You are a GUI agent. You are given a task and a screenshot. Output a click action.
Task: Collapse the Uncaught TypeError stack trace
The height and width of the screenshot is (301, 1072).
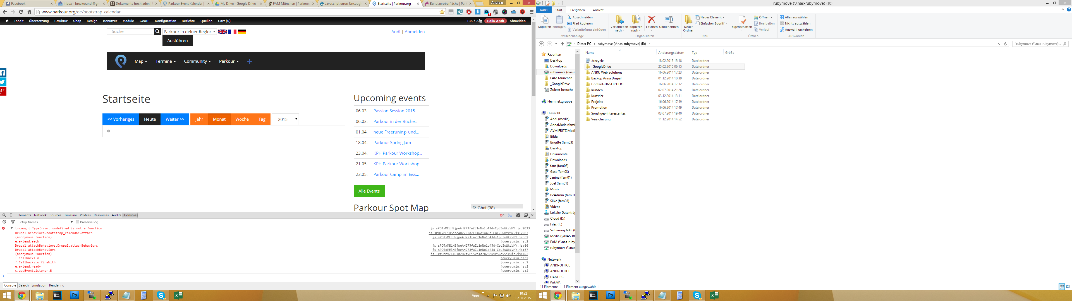(12, 228)
